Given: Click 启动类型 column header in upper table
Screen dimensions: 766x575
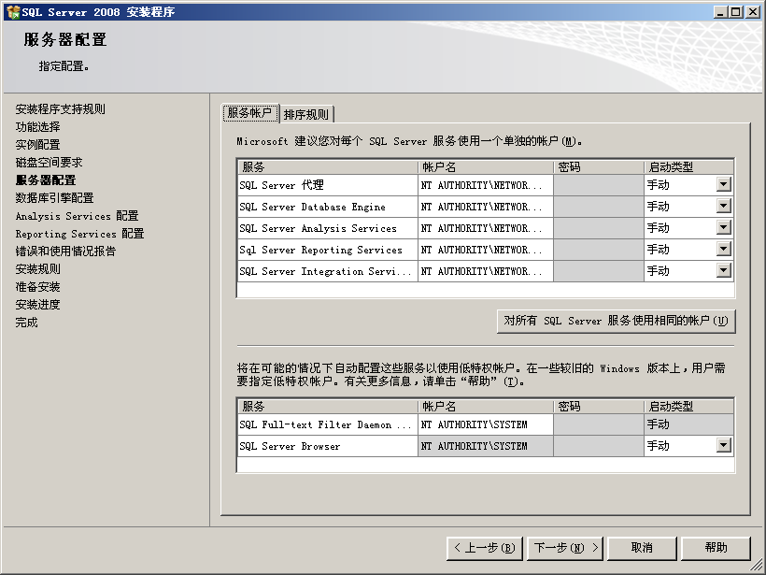Looking at the screenshot, I should pos(688,167).
